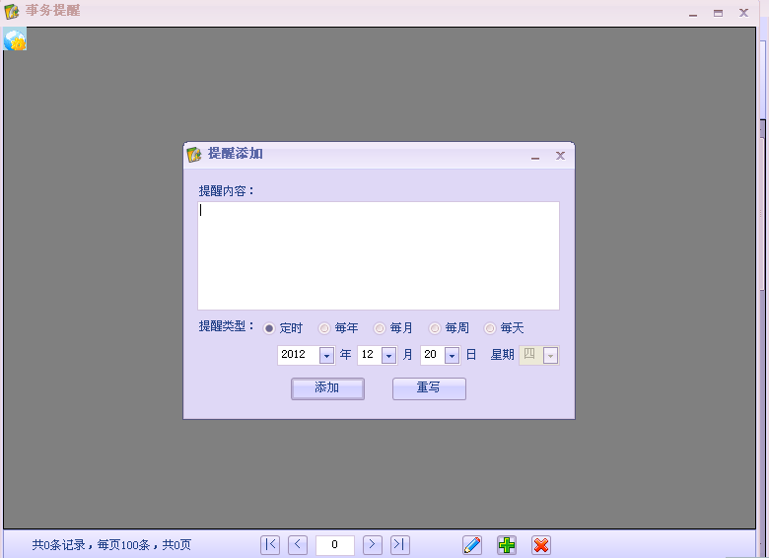This screenshot has width=769, height=558.
Task: Click the green plus add-reminder icon
Action: coord(507,545)
